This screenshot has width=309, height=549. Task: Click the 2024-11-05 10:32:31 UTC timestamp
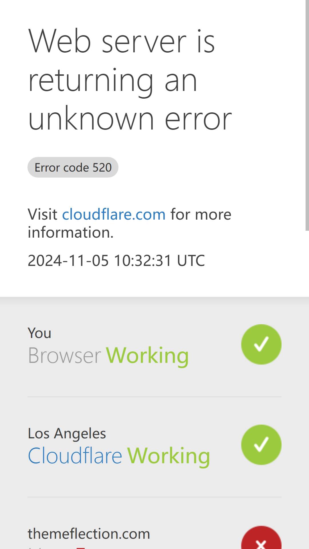click(116, 260)
